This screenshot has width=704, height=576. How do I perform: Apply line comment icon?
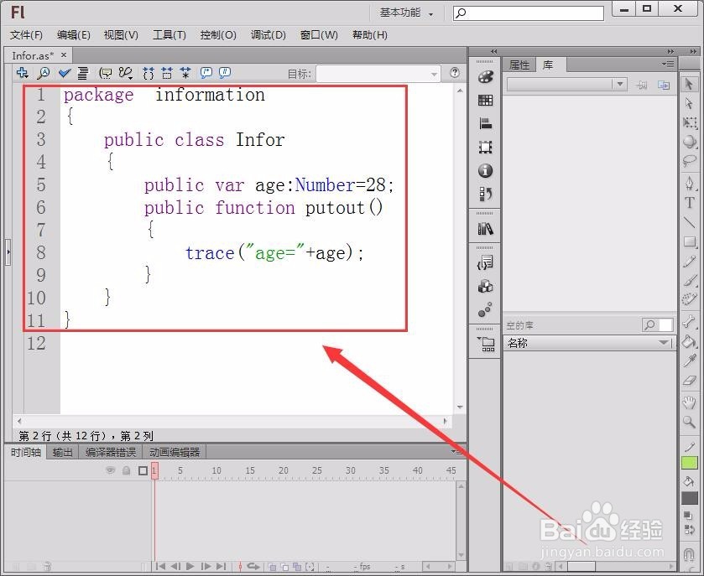225,73
